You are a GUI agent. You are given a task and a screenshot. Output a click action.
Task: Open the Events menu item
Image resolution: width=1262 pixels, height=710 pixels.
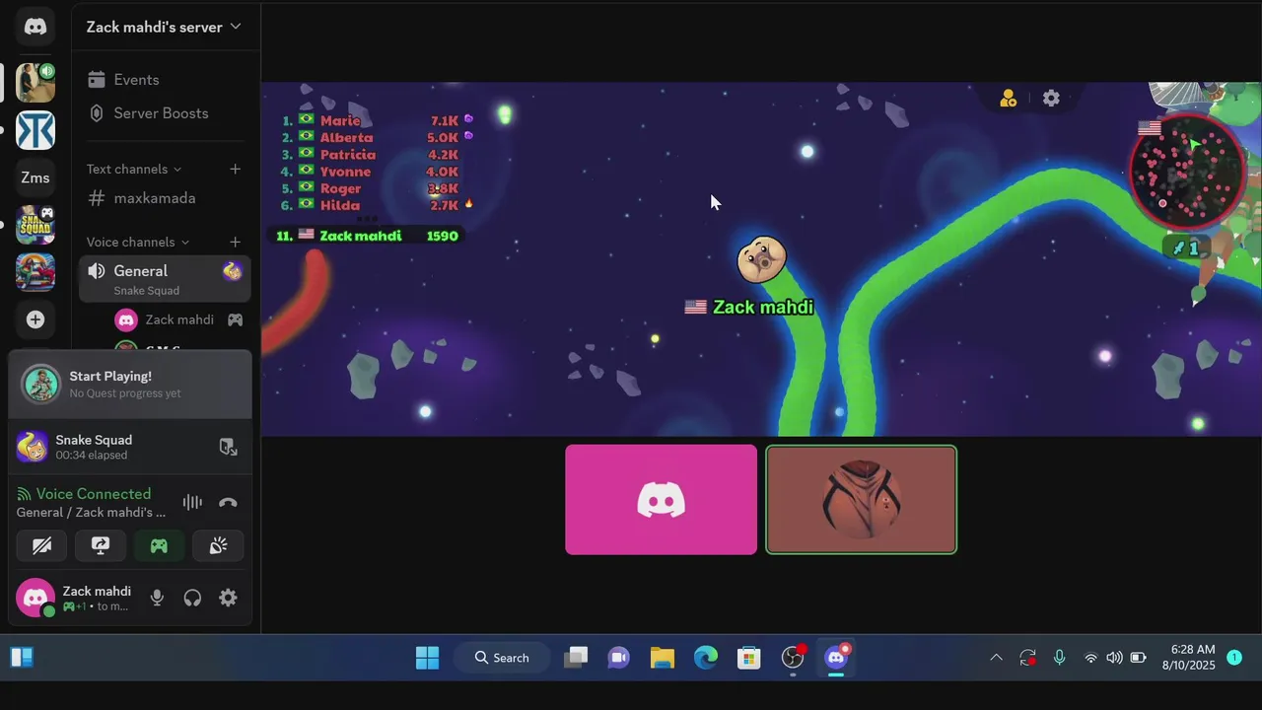click(x=164, y=80)
